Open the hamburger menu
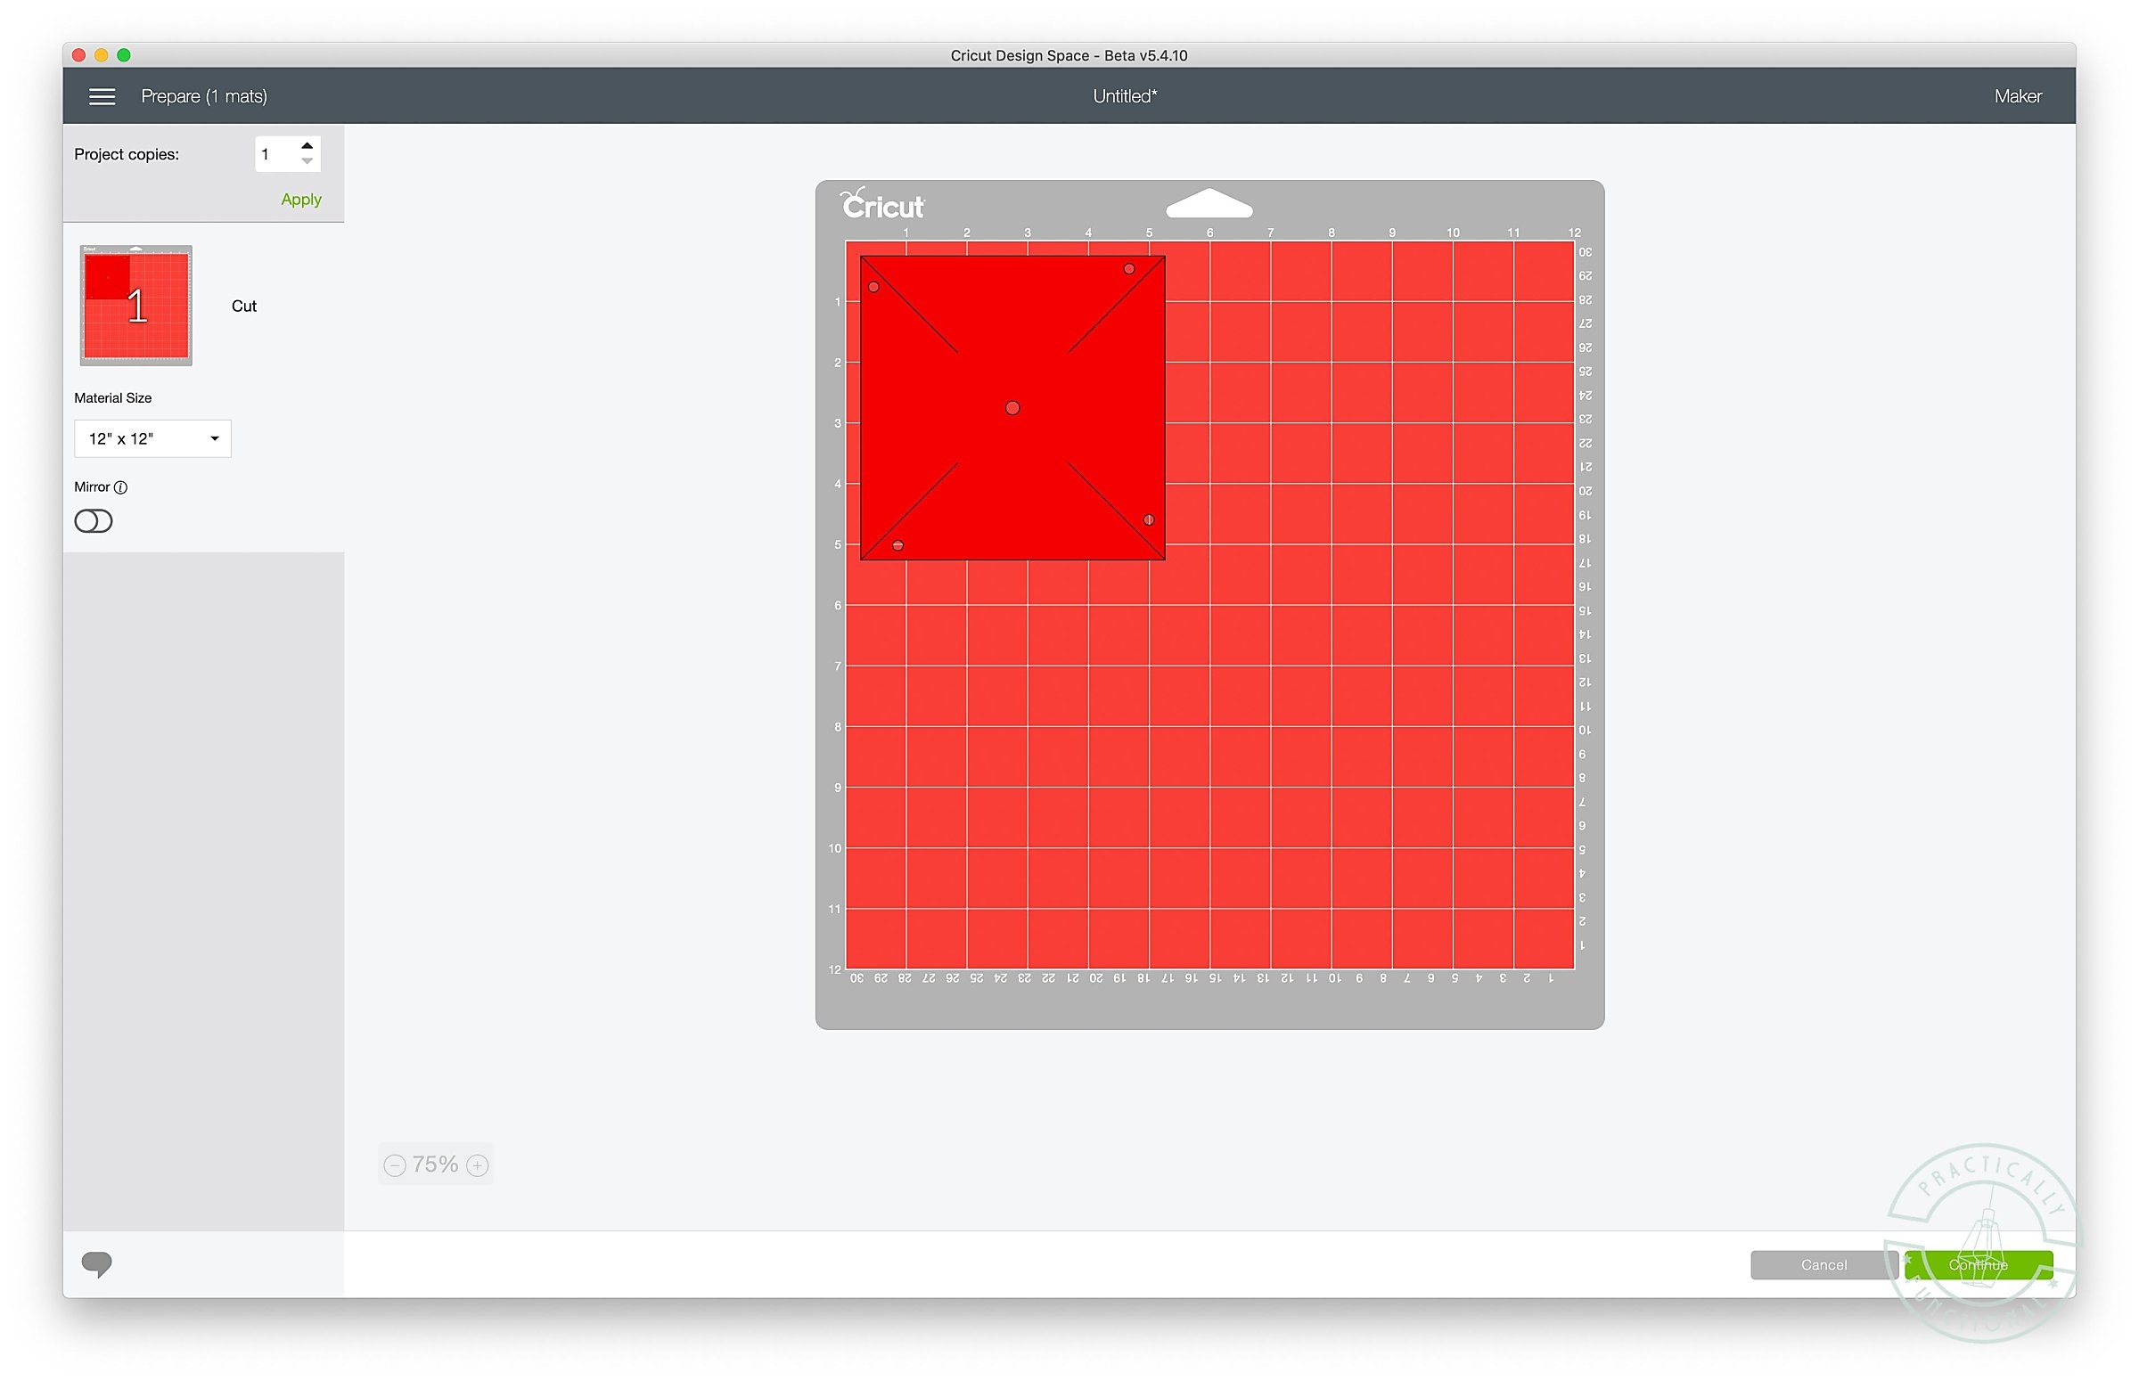Image resolution: width=2139 pixels, height=1381 pixels. tap(102, 96)
